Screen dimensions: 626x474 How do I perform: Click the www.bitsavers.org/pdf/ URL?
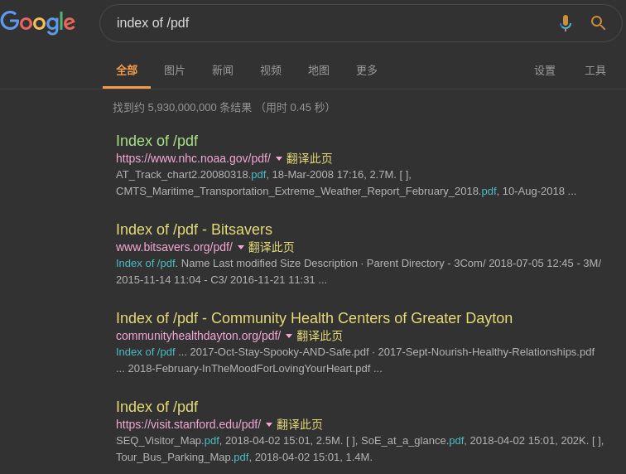point(175,247)
